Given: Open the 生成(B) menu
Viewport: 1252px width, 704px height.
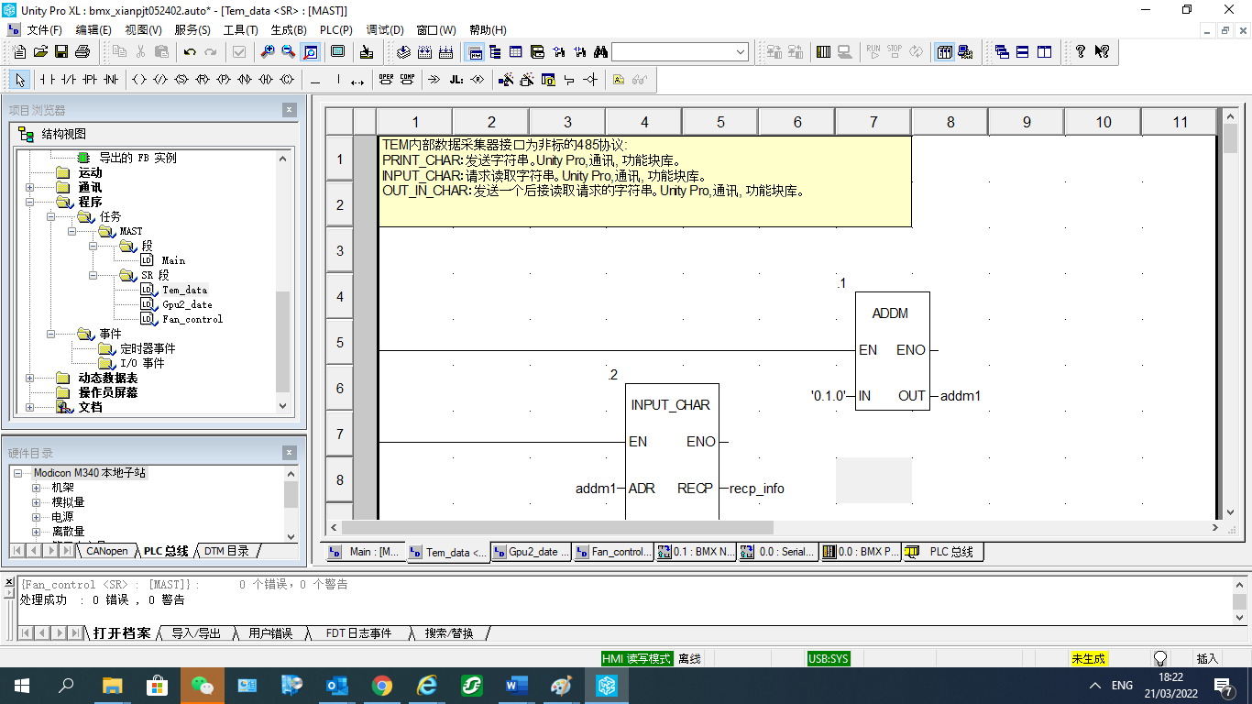Looking at the screenshot, I should 289,30.
